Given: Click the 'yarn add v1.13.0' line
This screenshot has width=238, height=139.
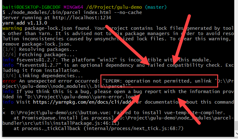Looking at the screenshot, I should tap(25, 23).
